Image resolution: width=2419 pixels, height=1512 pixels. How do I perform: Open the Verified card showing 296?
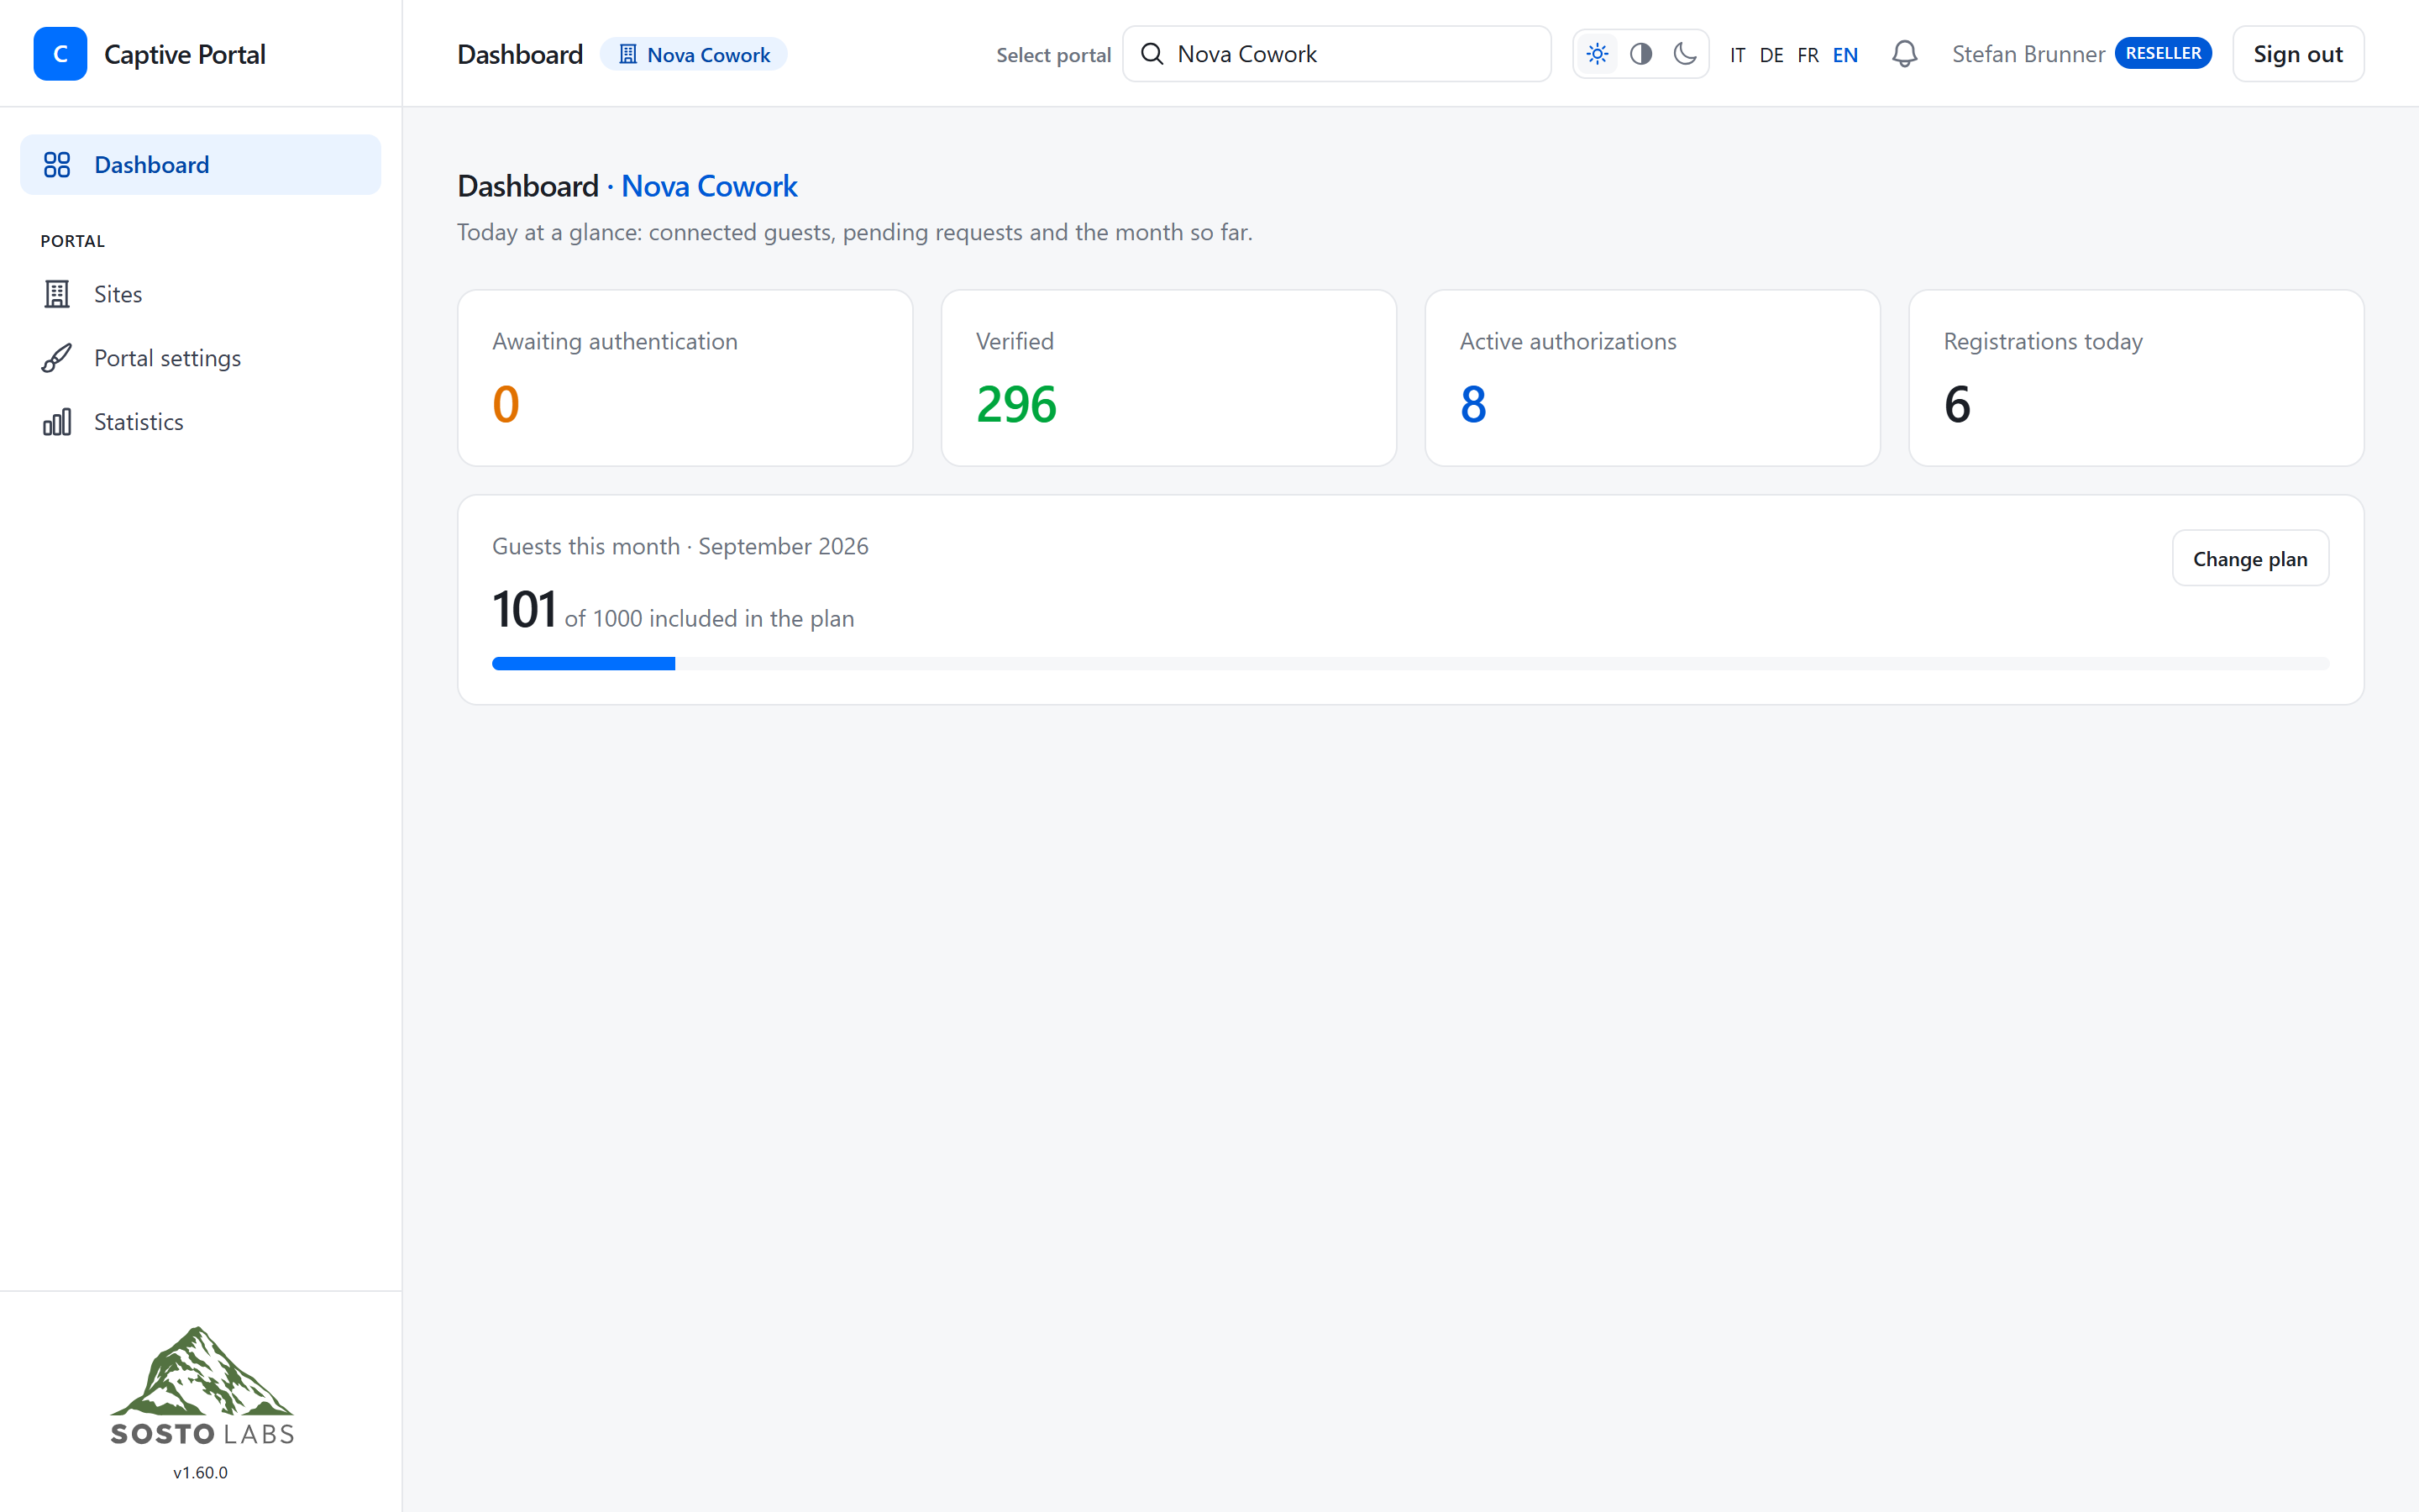1168,378
